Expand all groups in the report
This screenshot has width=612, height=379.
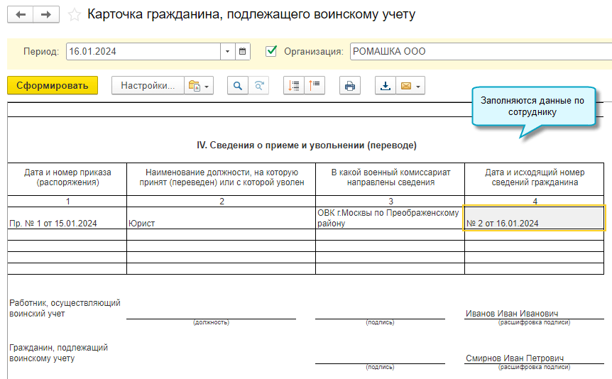294,86
